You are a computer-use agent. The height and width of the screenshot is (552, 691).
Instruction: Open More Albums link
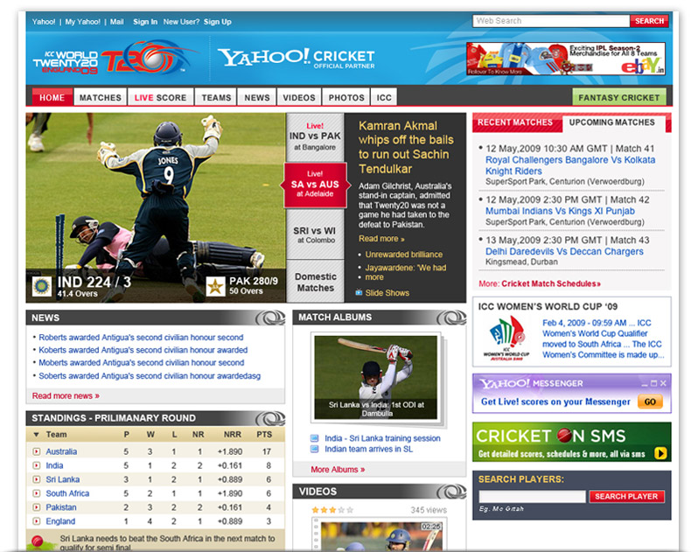[338, 470]
